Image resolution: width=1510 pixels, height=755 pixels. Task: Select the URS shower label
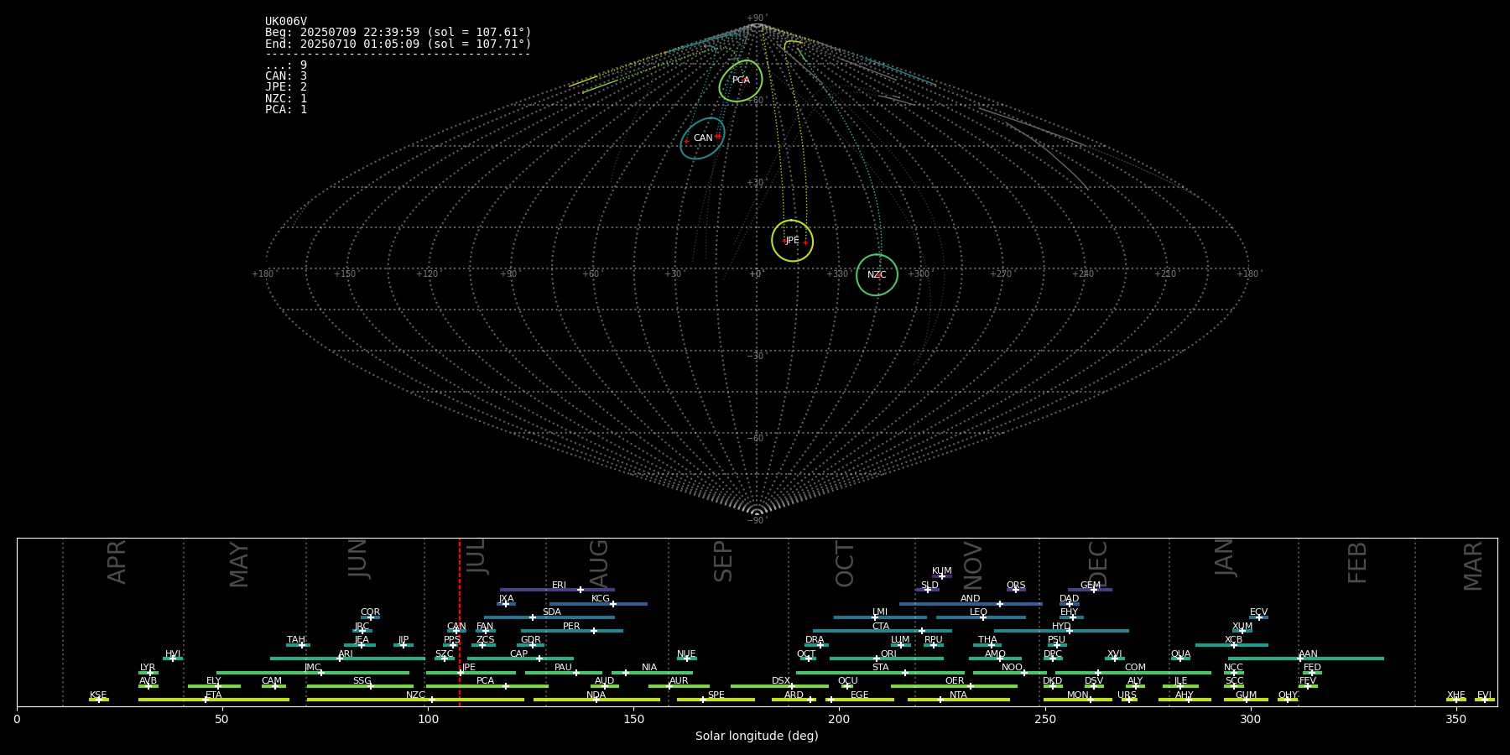(1127, 695)
